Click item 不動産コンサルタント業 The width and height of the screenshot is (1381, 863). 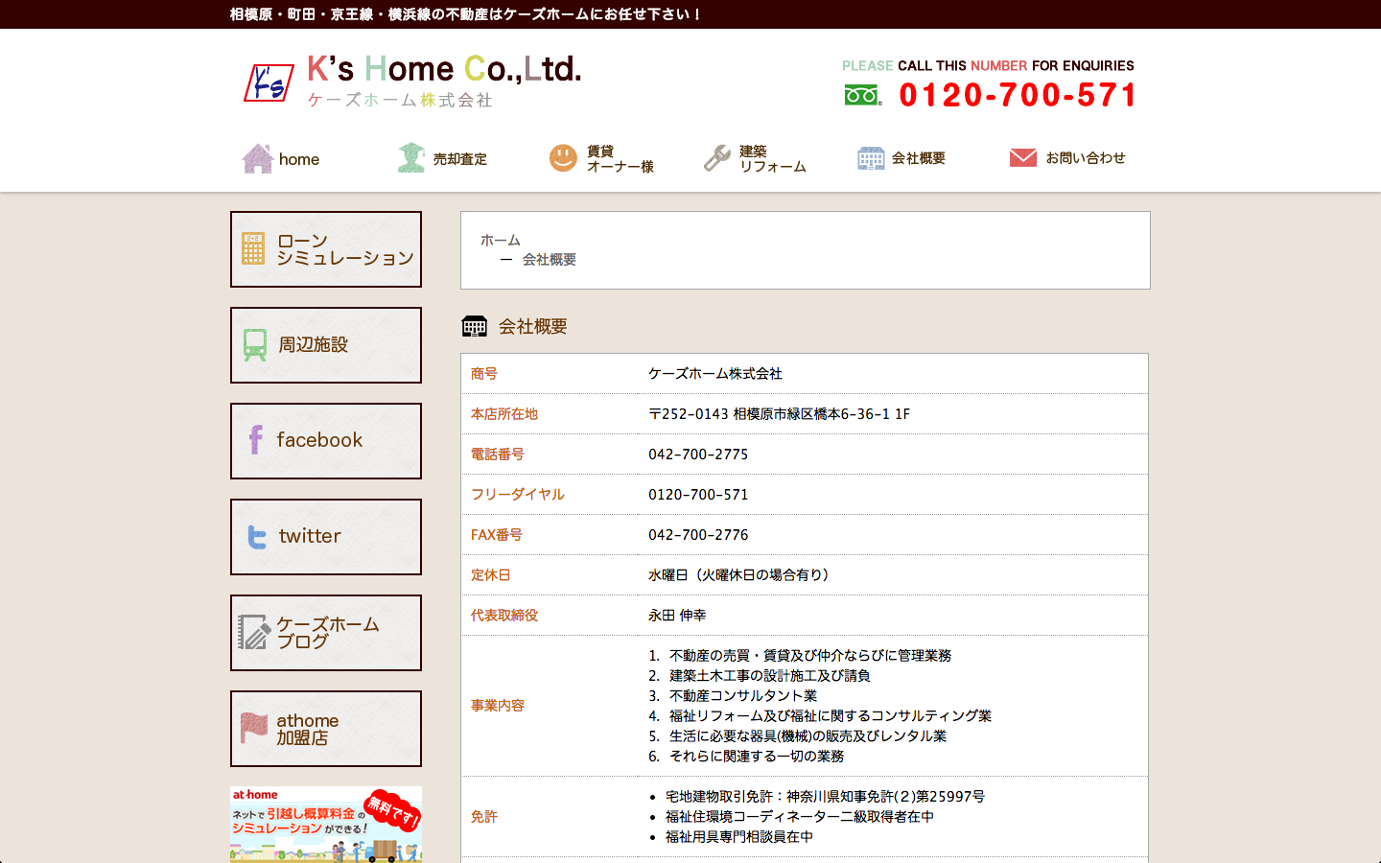(x=743, y=696)
